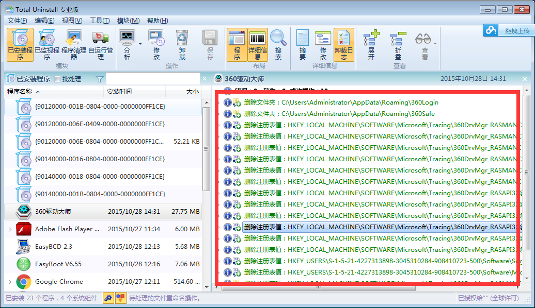Open the 已安装程序 (Installed Programs) module

20,44
